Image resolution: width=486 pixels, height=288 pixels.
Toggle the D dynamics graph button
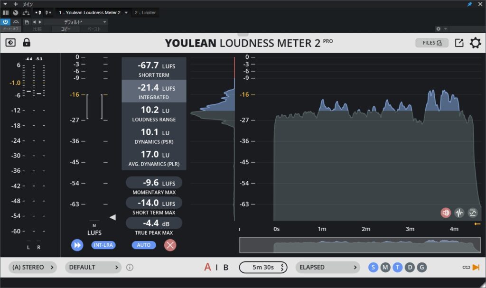(410, 267)
